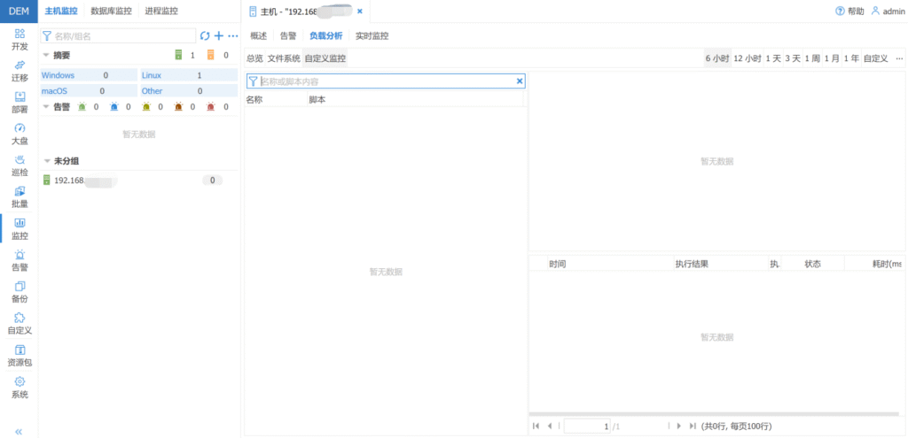Image resolution: width=908 pixels, height=438 pixels.
Task: Click the plus icon to add host
Action: [x=219, y=36]
